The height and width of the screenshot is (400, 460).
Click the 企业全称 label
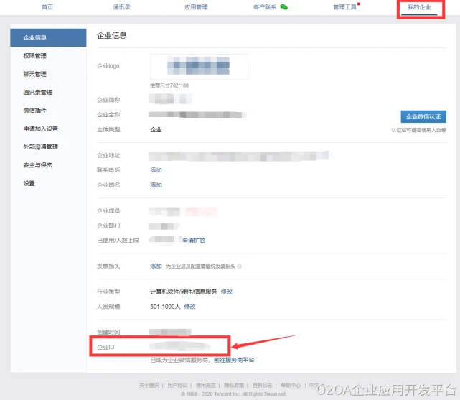108,114
